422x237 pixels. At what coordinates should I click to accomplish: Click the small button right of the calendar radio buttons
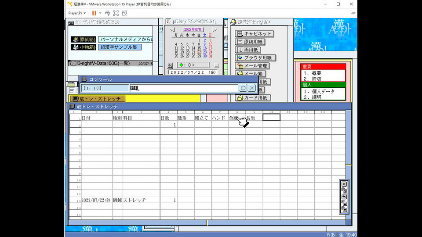[x=216, y=65]
